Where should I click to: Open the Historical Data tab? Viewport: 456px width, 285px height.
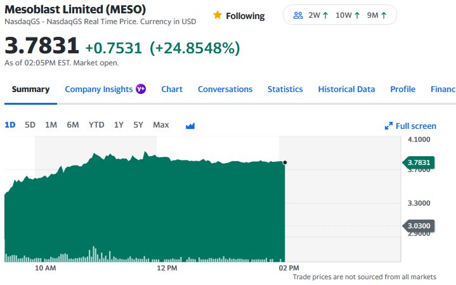(346, 89)
